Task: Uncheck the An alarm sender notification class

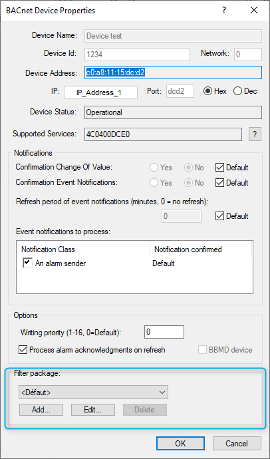Action: (x=27, y=263)
